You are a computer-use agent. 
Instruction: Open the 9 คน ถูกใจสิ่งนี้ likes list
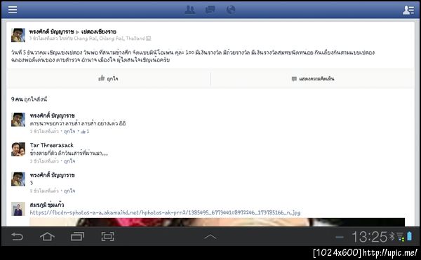tap(29, 100)
